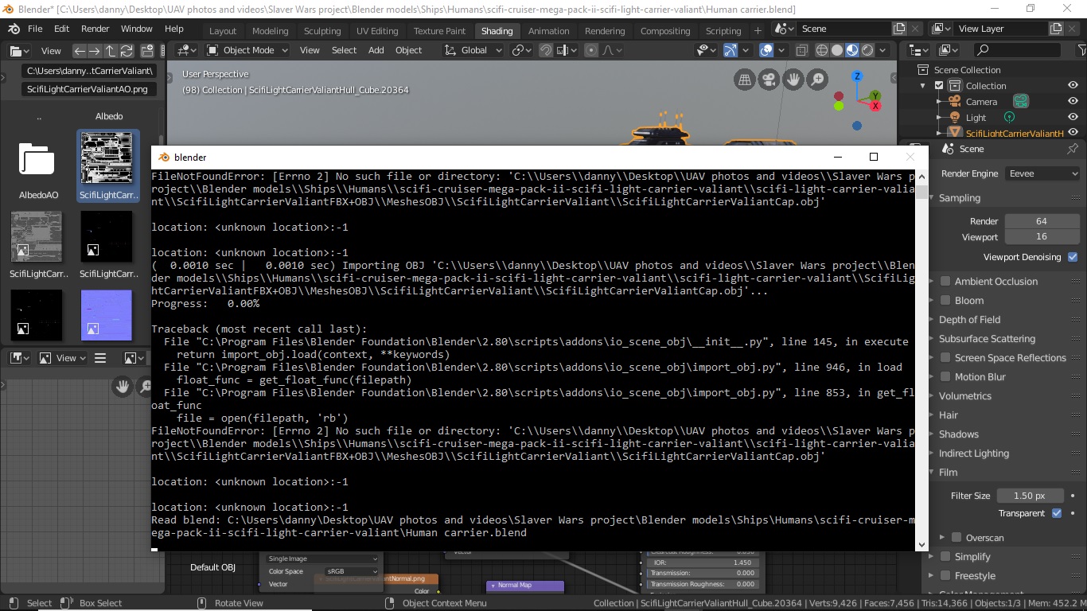Click the file browser View menu
The width and height of the screenshot is (1087, 611).
tap(51, 50)
